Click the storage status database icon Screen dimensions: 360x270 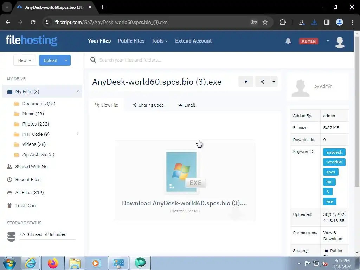click(x=11, y=237)
